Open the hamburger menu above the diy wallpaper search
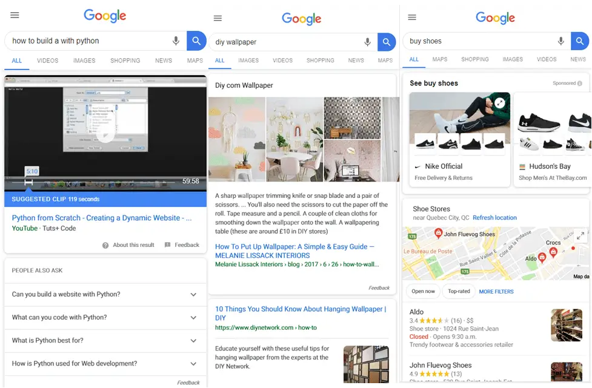Viewport: 592px width, 388px height. pos(218,18)
